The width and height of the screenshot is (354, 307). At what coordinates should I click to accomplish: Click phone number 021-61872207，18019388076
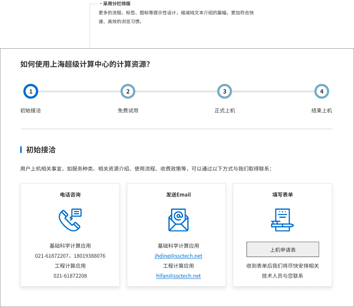(x=70, y=256)
